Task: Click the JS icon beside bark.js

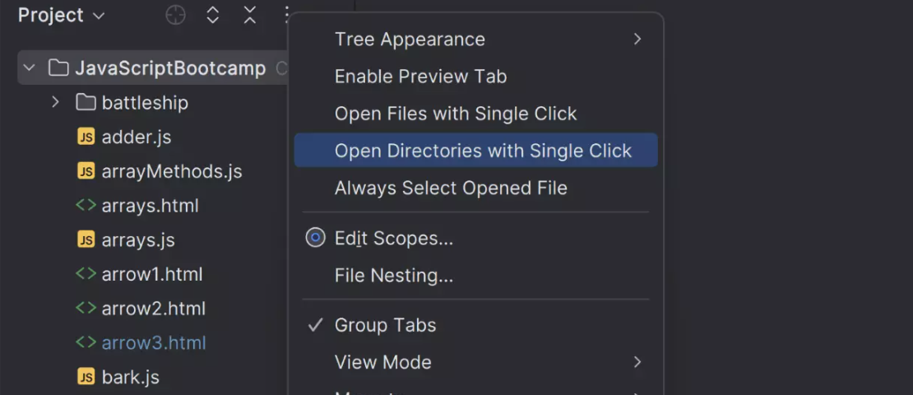Action: click(86, 377)
